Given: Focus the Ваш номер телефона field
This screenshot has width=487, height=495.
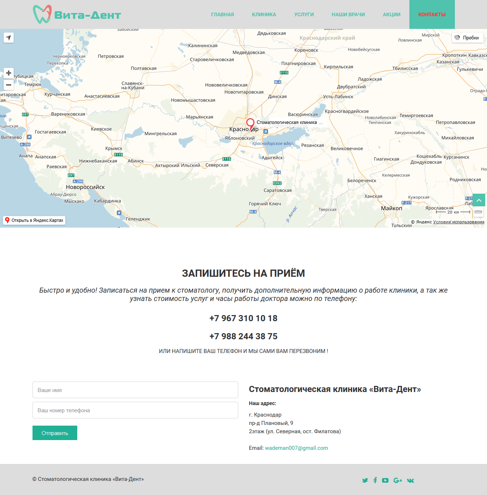Looking at the screenshot, I should (x=135, y=410).
